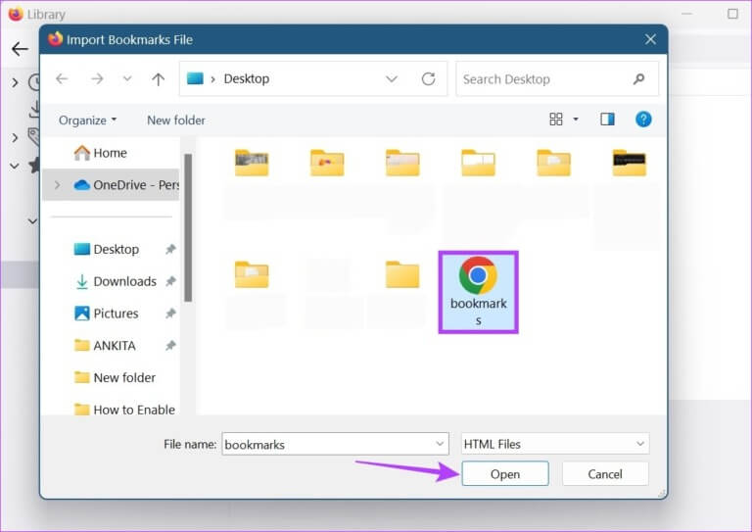The height and width of the screenshot is (532, 752).
Task: Select the plain empty yellow folder
Action: point(402,275)
